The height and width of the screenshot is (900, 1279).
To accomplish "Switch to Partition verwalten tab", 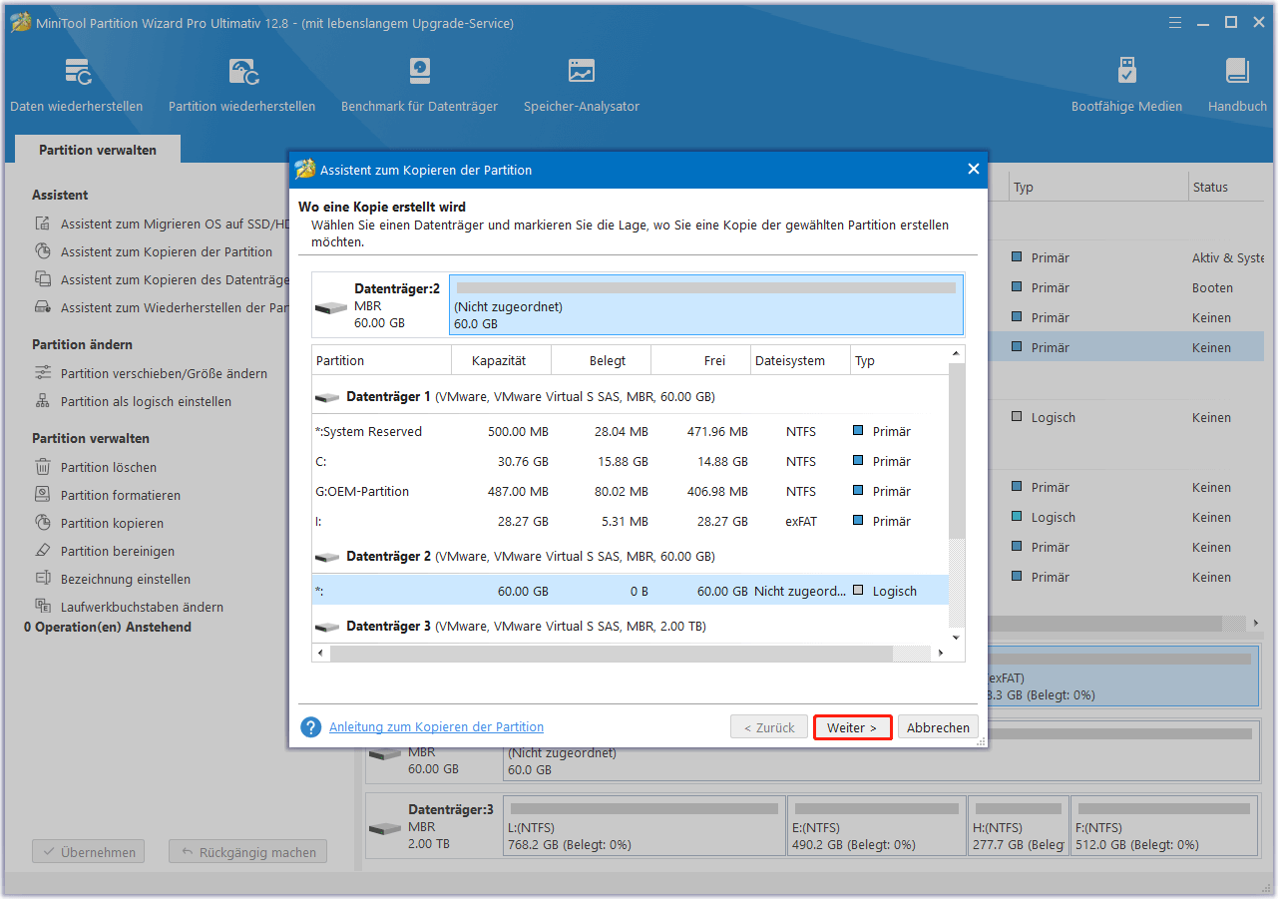I will click(98, 150).
